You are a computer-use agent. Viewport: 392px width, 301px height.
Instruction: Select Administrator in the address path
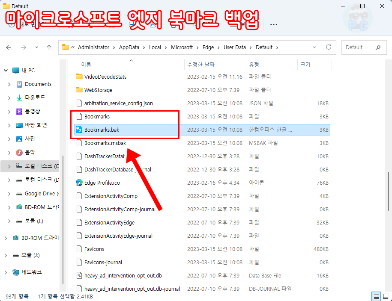[x=93, y=47]
